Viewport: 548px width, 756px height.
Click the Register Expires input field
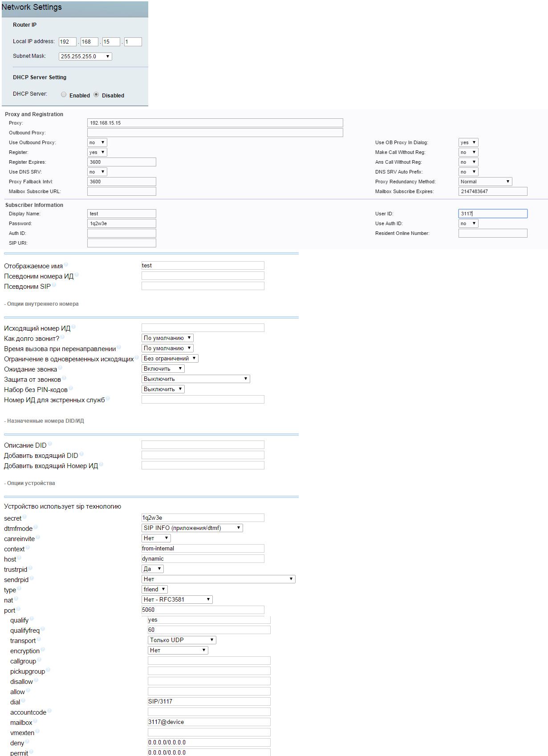click(122, 162)
